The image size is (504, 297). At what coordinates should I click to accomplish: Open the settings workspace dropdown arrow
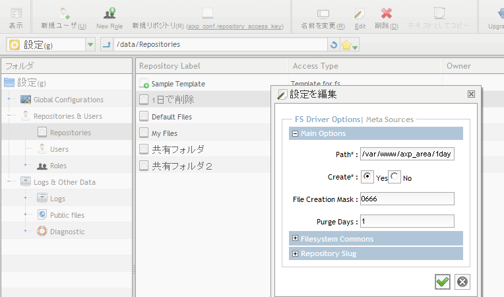point(90,45)
